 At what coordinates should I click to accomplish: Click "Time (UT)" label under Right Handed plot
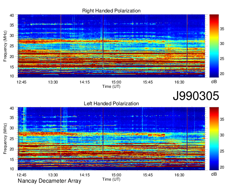(x=111, y=86)
